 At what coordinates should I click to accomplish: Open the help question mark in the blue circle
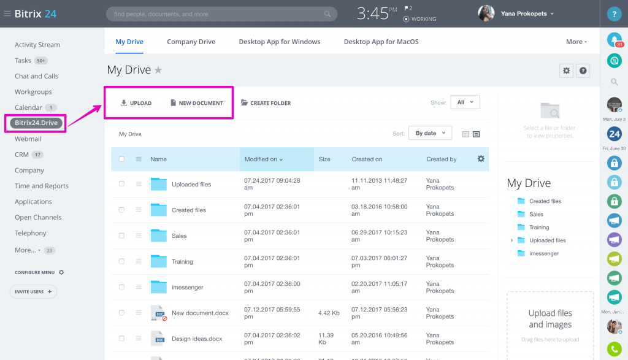(614, 14)
